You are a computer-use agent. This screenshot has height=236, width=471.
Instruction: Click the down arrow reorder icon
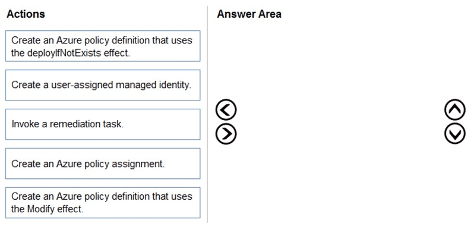(455, 134)
